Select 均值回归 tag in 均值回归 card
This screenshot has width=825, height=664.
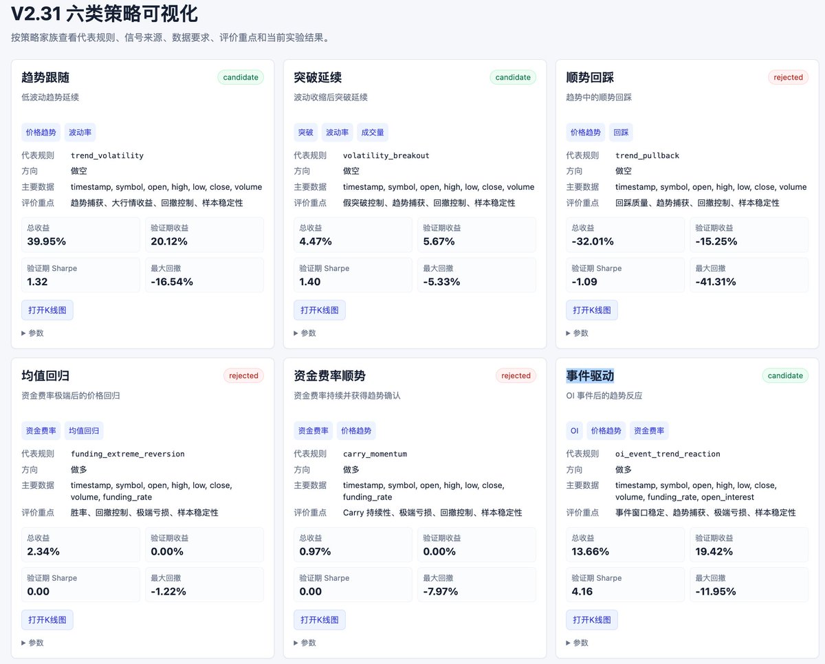click(84, 431)
